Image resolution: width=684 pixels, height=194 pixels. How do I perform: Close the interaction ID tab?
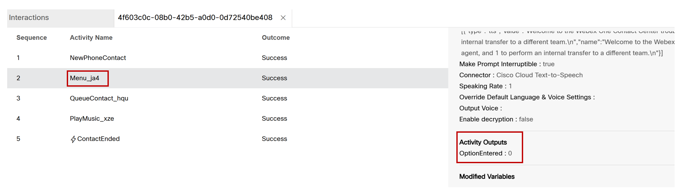283,18
